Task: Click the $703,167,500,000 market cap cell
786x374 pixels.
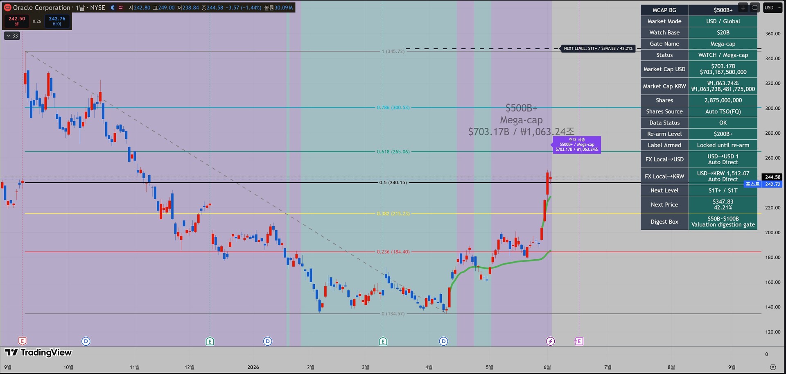Action: (x=723, y=69)
